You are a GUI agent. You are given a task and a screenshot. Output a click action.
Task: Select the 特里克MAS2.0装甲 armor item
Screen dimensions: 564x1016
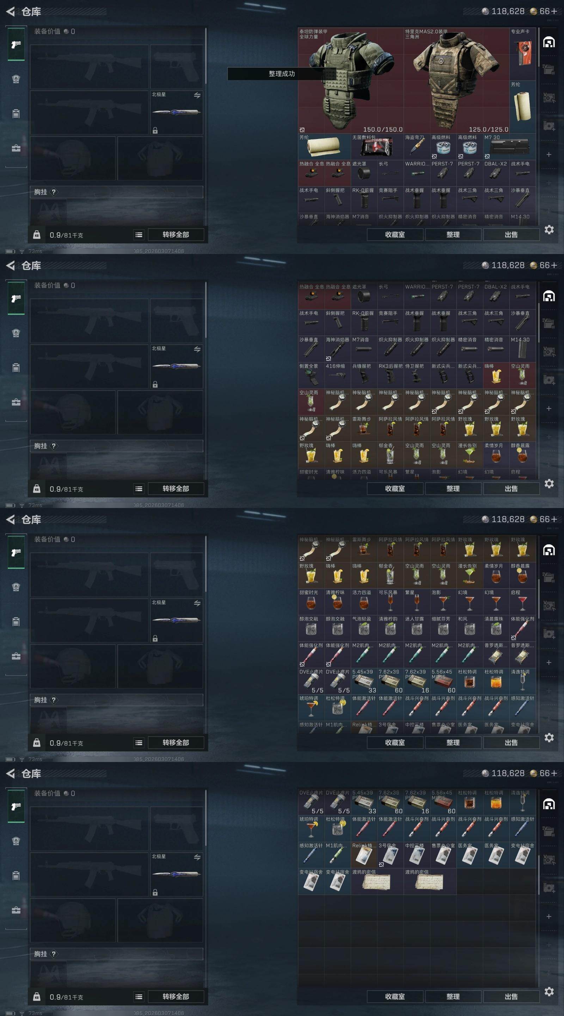456,80
